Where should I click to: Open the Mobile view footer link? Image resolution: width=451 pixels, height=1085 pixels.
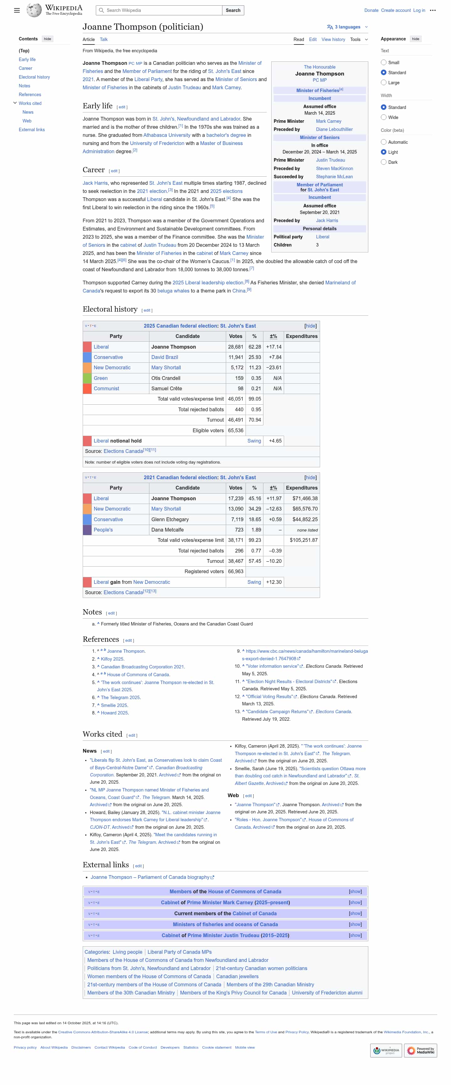(245, 1047)
